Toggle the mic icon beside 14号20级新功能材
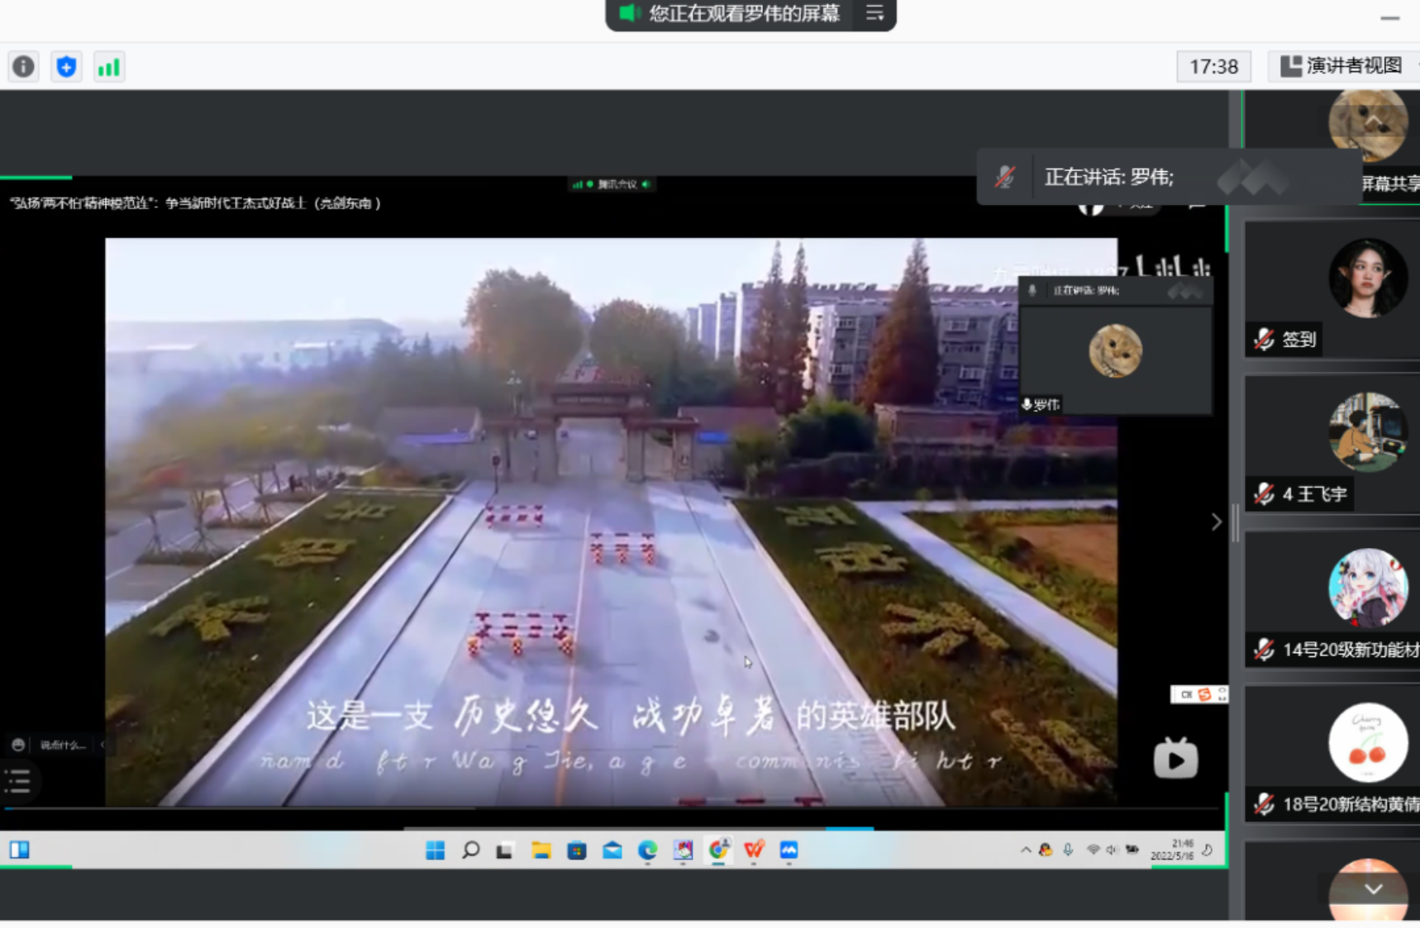The image size is (1420, 929). [1264, 650]
